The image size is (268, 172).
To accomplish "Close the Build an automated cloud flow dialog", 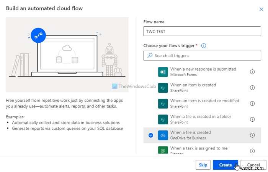I will (x=261, y=9).
